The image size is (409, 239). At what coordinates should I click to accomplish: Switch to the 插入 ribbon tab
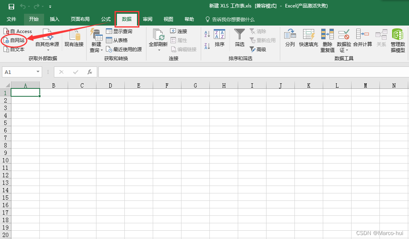[54, 19]
